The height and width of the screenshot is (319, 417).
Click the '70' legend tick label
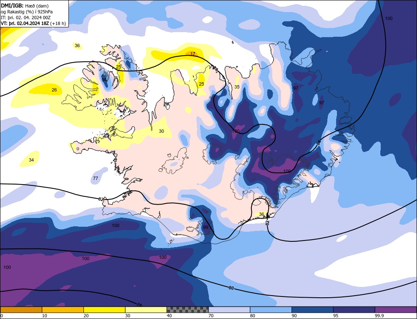[211, 316]
